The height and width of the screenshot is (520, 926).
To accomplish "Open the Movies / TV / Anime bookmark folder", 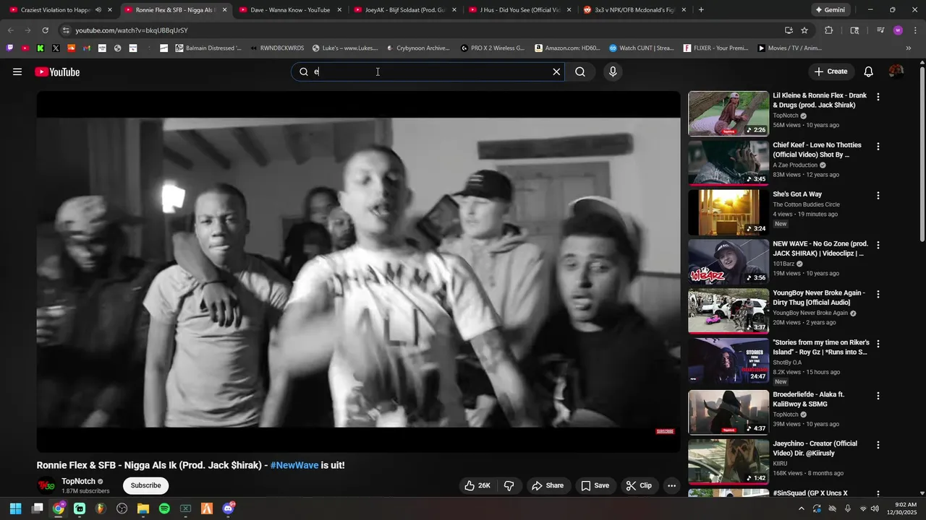I will [x=790, y=48].
